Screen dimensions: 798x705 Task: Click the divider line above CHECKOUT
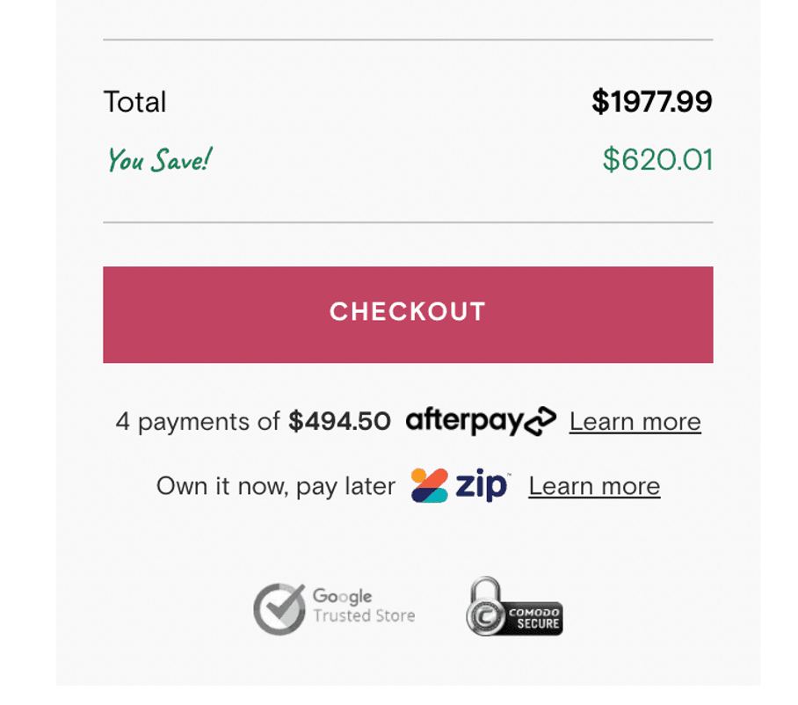coord(408,222)
